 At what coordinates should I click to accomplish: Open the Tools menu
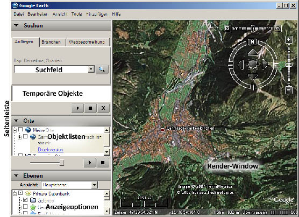76,14
